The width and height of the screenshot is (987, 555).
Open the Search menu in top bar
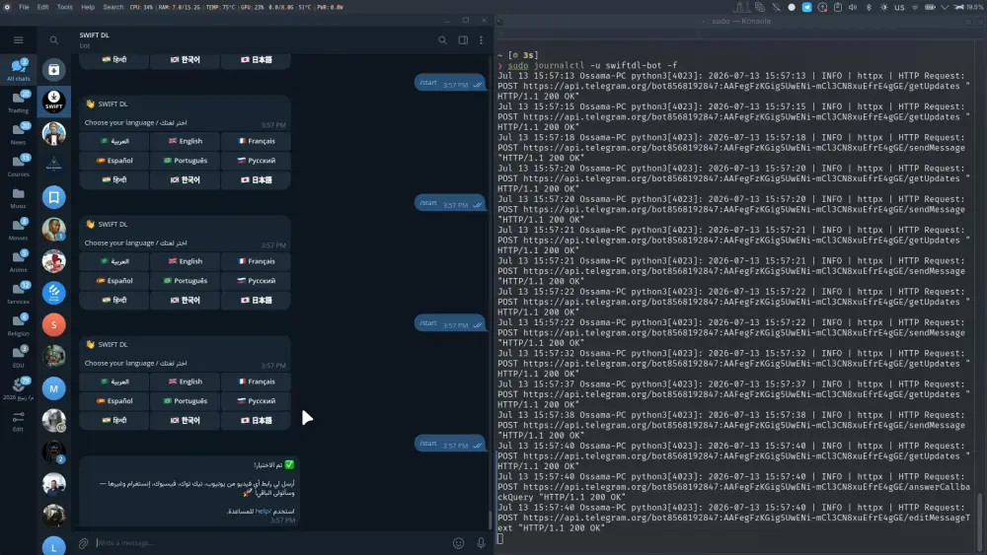[x=114, y=7]
